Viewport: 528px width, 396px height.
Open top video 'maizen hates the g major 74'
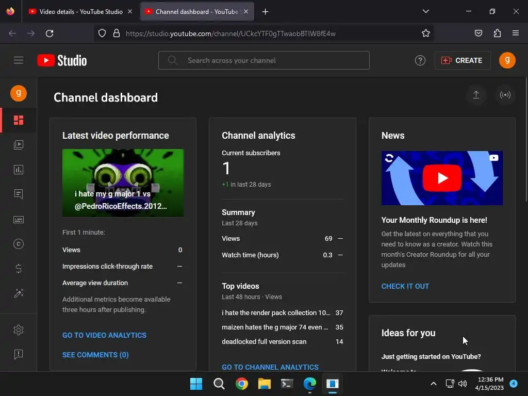282,327
